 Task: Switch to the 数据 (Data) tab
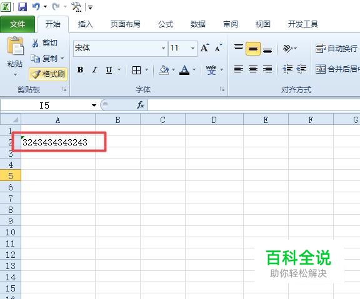coord(198,24)
